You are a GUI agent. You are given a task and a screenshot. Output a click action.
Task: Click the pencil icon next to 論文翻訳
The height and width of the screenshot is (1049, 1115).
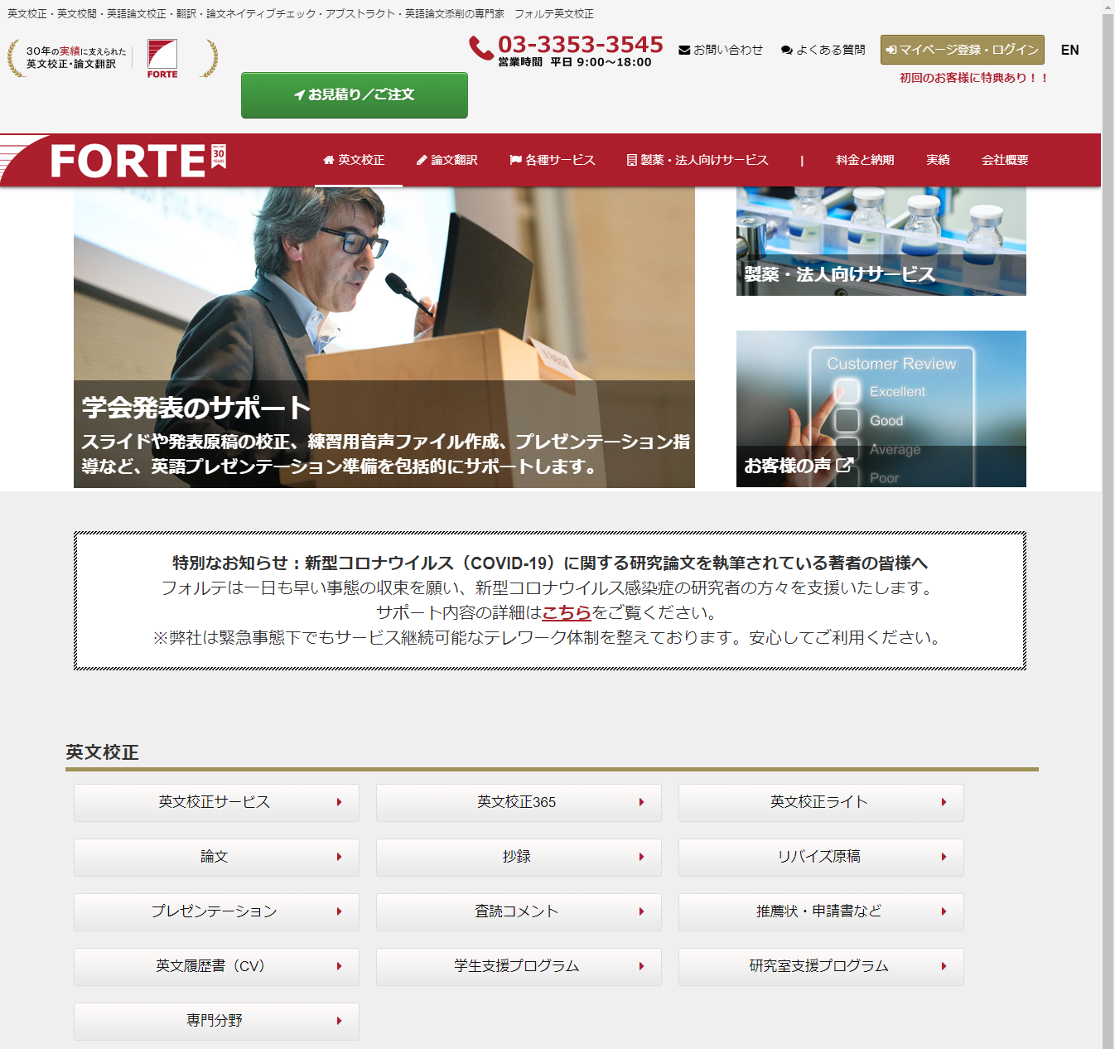pyautogui.click(x=422, y=160)
